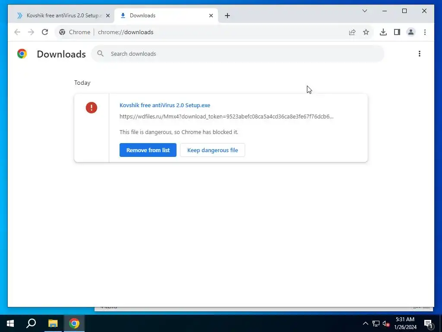Select the Downloads tab
This screenshot has width=442, height=332.
166,16
